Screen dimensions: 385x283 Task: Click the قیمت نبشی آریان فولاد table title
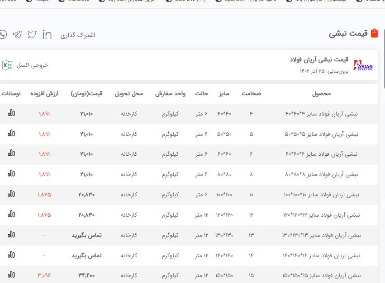tap(319, 60)
